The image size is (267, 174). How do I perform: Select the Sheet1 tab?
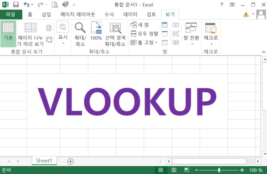coord(44,161)
